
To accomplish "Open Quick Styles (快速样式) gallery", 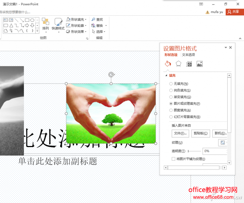I will click(x=58, y=24).
